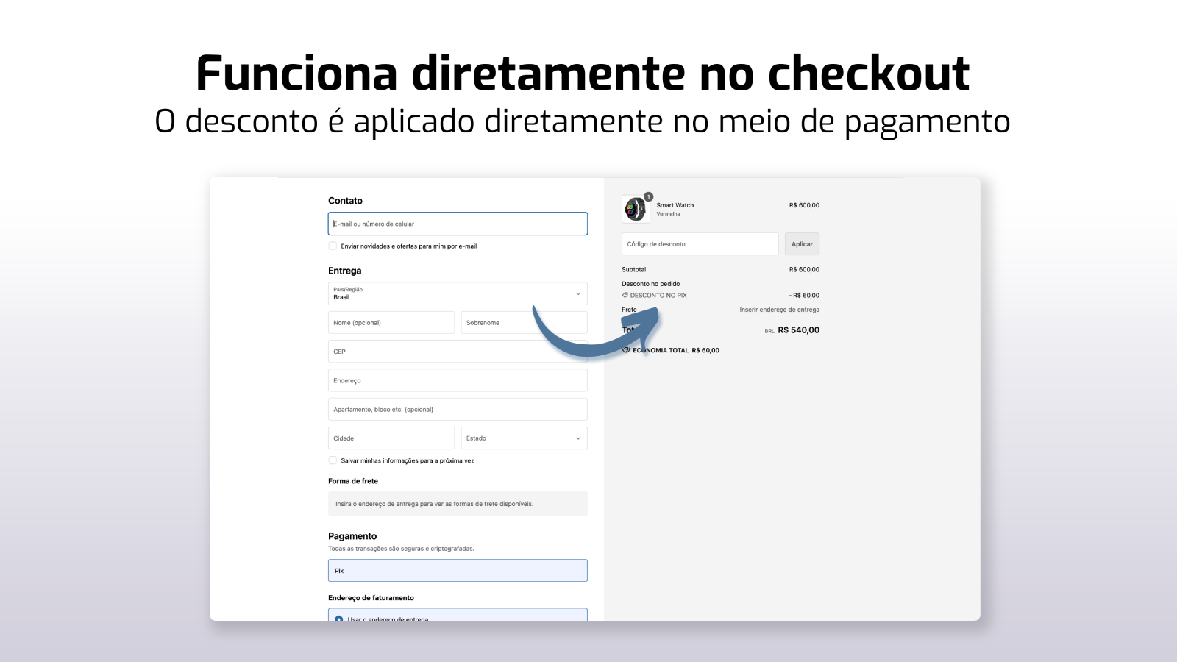Click the Aplicar discount button

802,244
